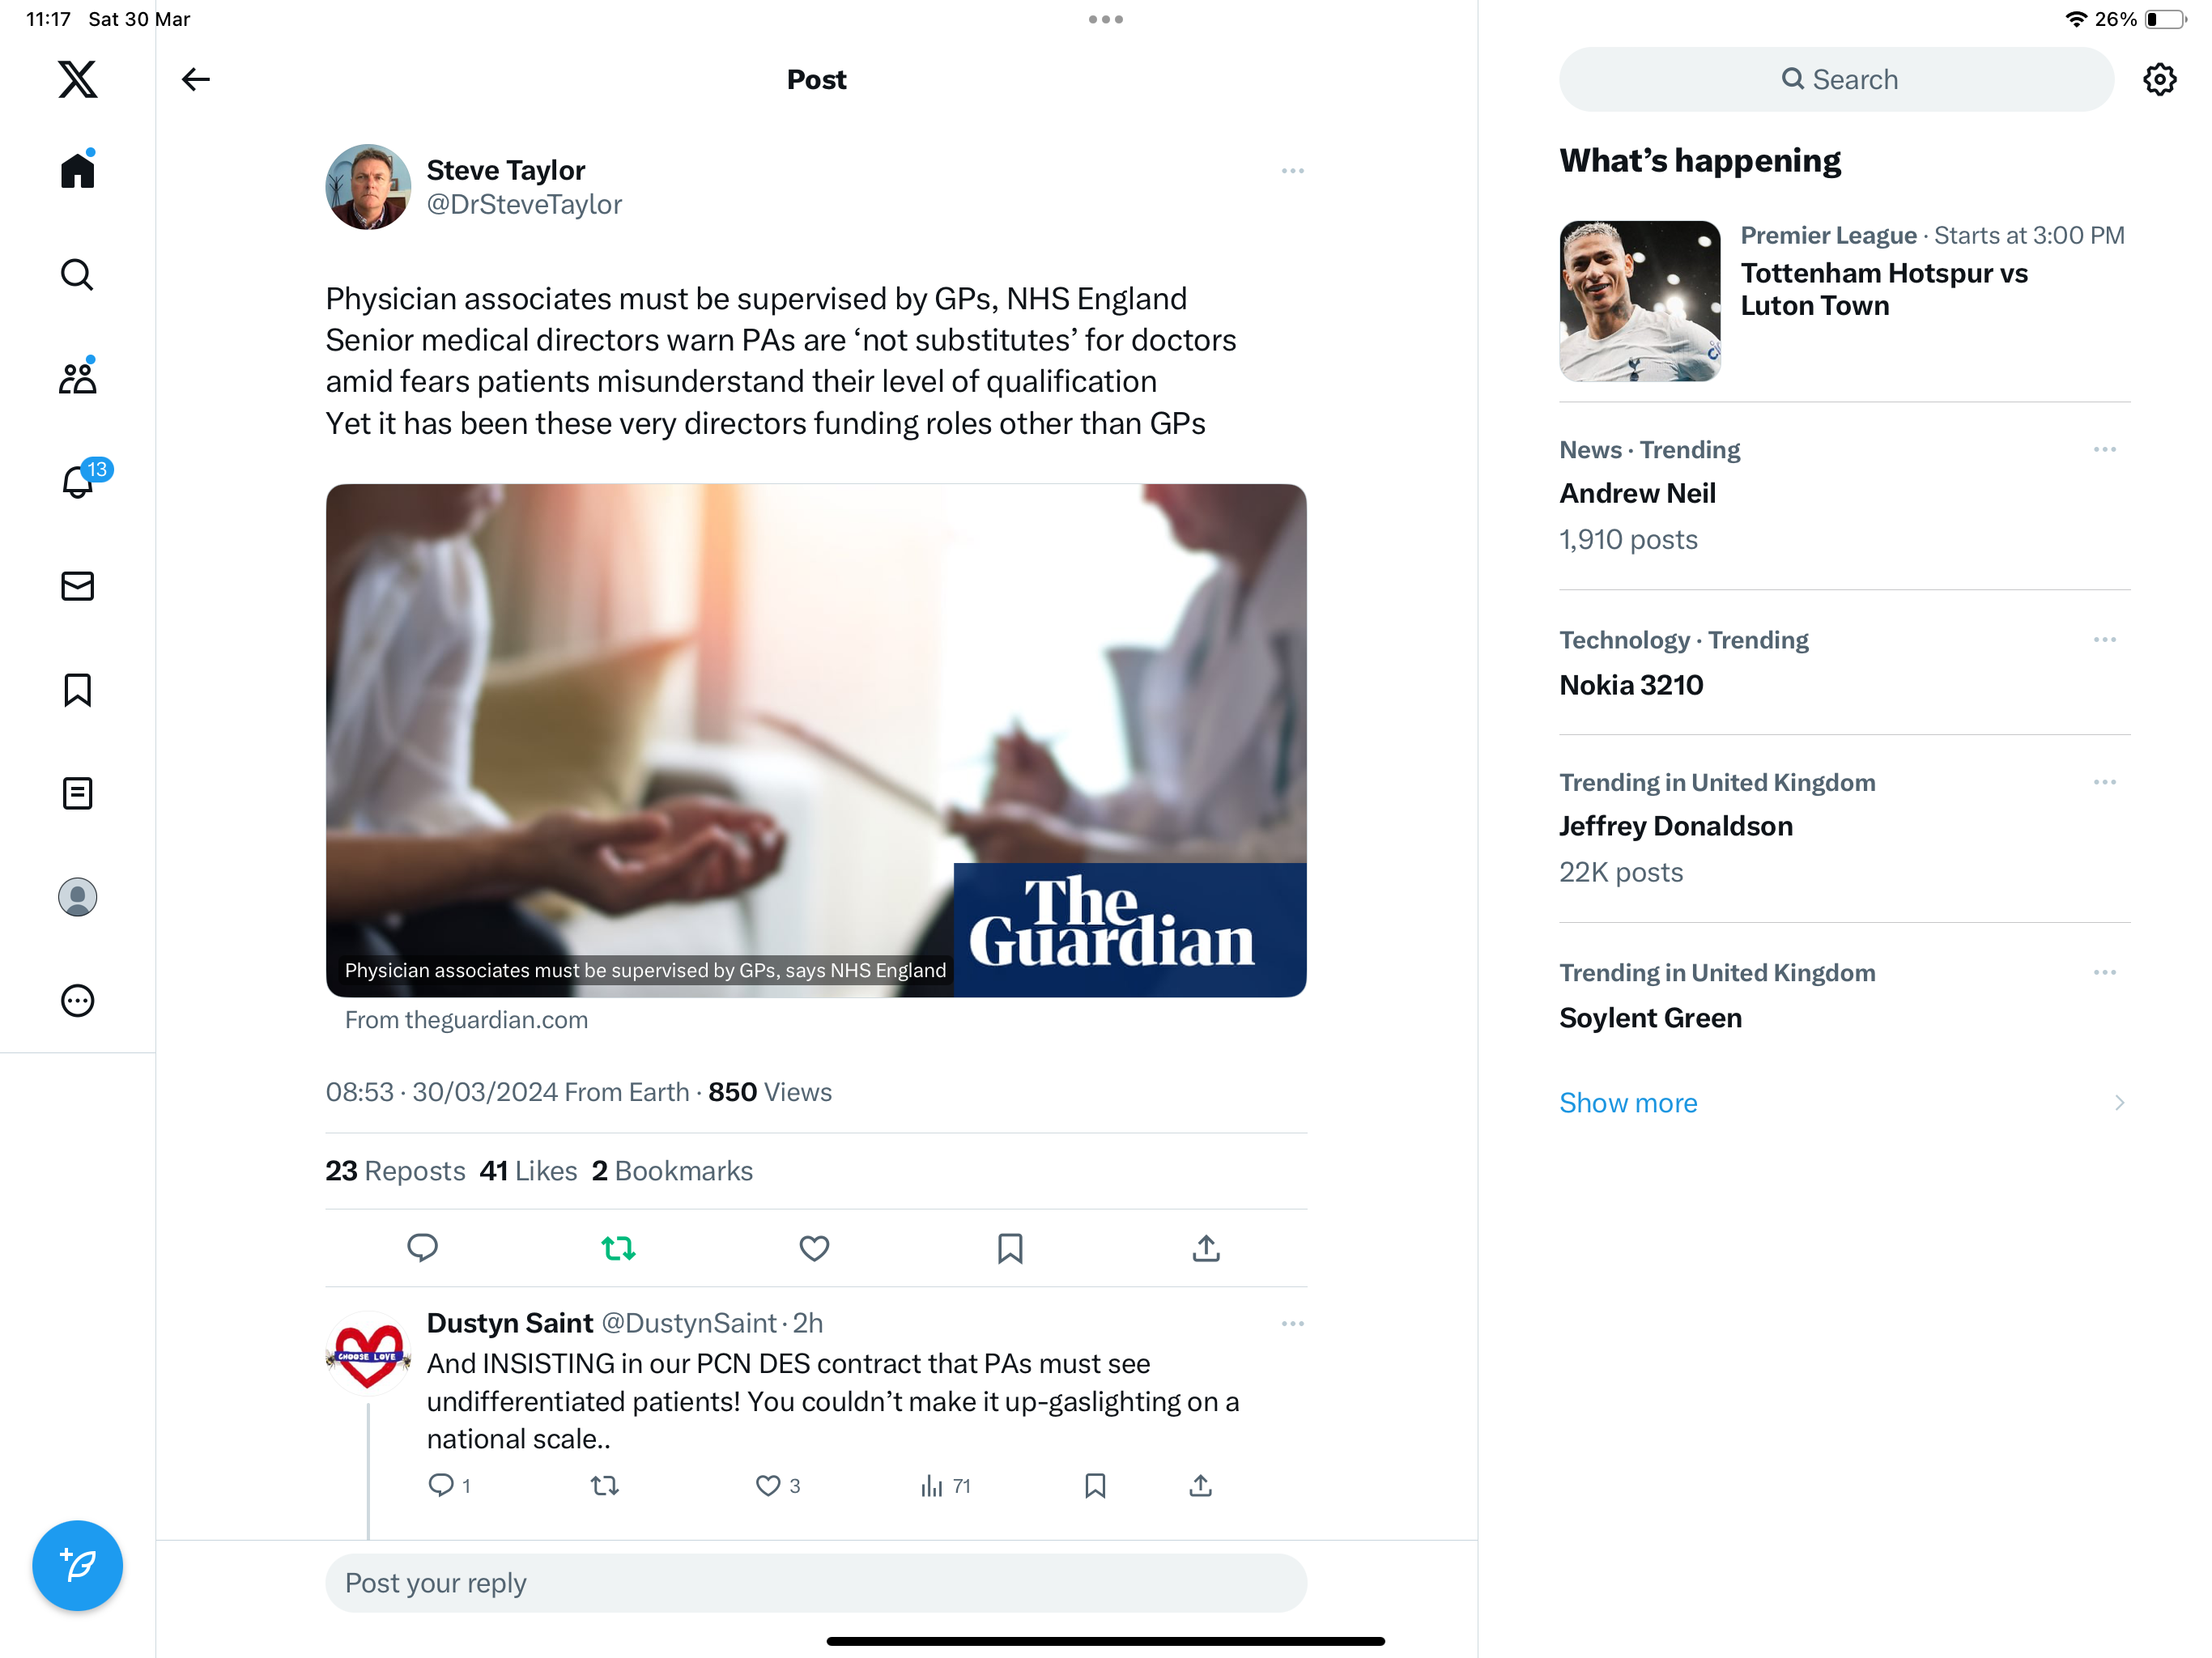This screenshot has height=1658, width=2212.
Task: Open more options on Dustyn Saint's reply
Action: click(1292, 1323)
